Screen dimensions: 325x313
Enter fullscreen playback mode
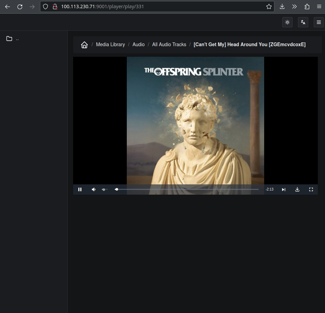pos(311,189)
